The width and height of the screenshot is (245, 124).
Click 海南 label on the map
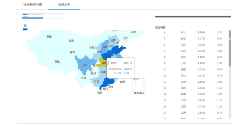100,93
